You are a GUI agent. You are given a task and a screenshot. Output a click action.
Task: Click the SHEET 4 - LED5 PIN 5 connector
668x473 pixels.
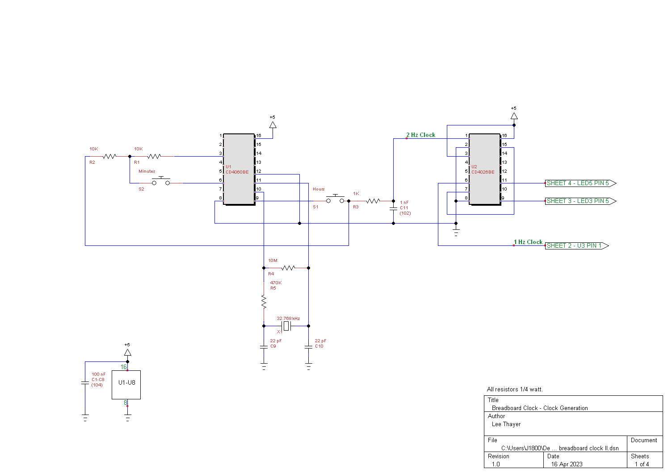click(x=580, y=183)
